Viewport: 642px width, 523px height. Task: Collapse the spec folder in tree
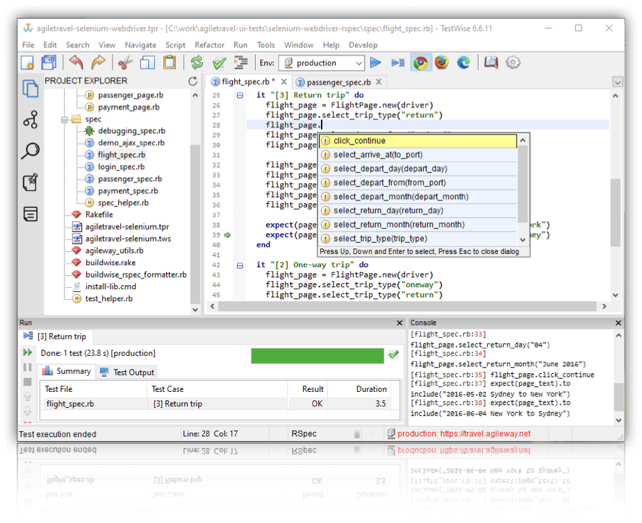point(65,120)
